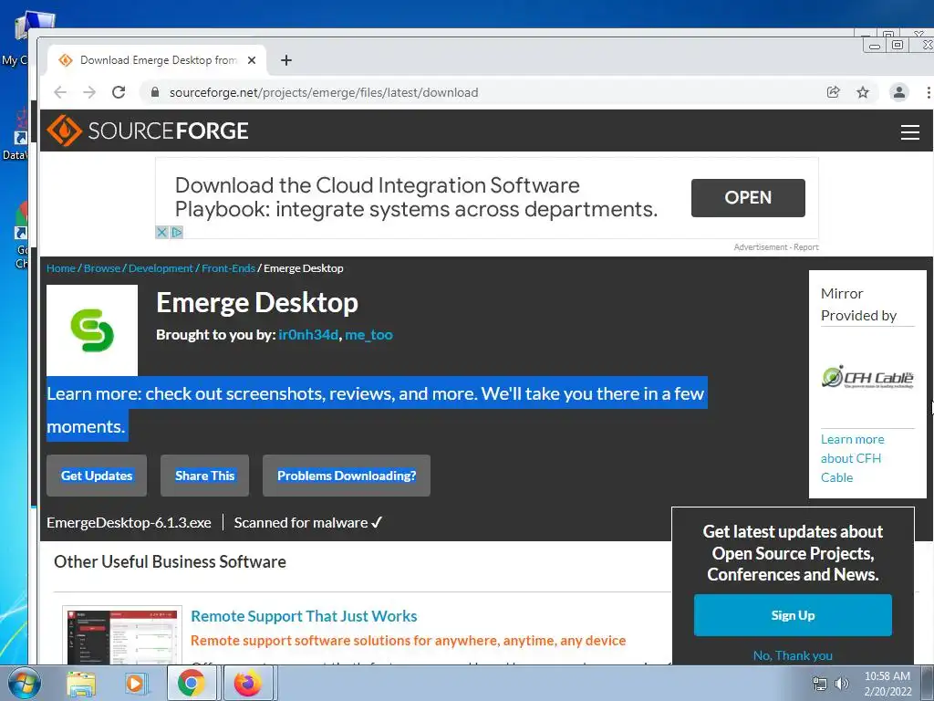Click the share page icon in address bar

coord(834,92)
